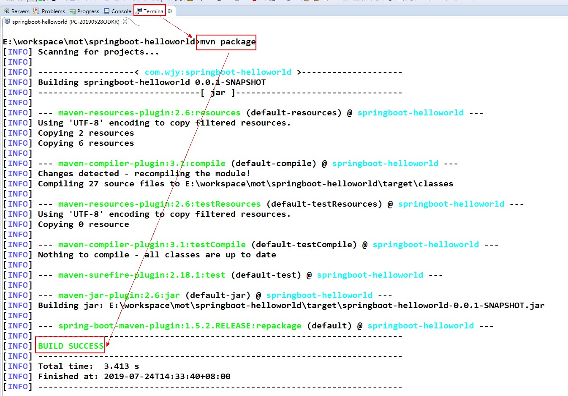Select the Terminal tab
Image resolution: width=568 pixels, height=396 pixels.
click(x=150, y=11)
